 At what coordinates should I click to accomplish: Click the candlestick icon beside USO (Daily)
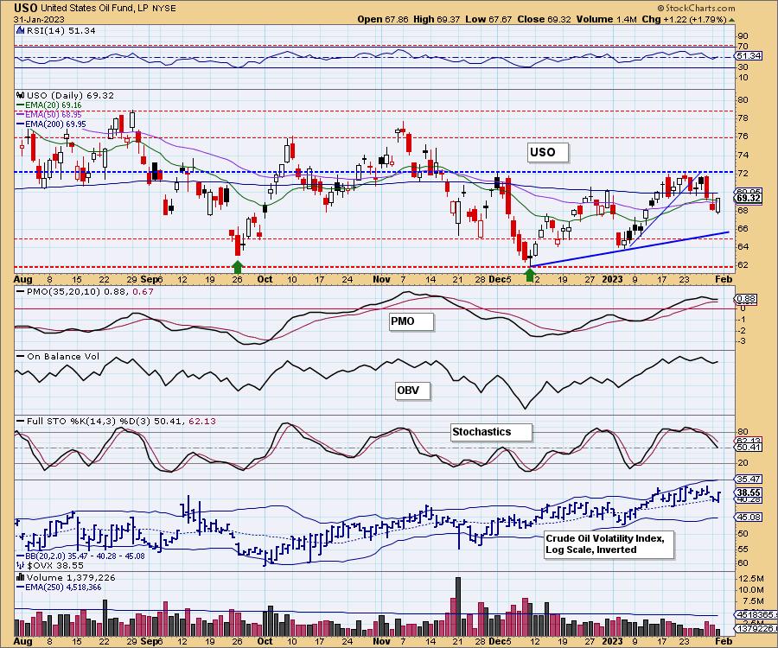(21, 95)
